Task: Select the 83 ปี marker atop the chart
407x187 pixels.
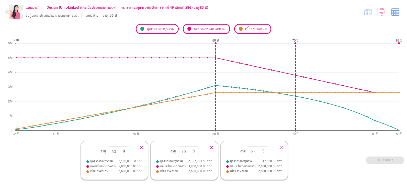Action: click(x=399, y=43)
